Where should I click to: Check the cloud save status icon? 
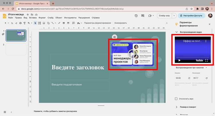[36, 15]
